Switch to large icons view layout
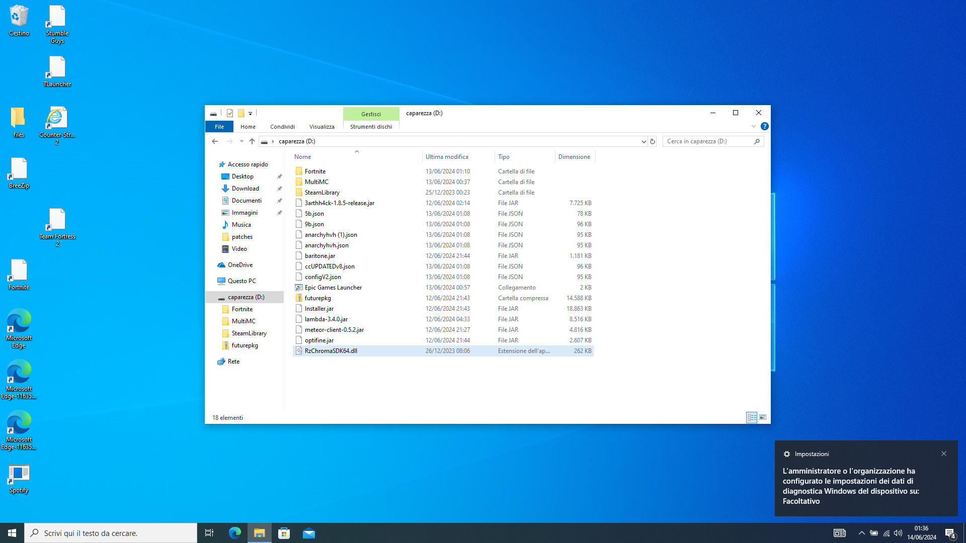Viewport: 966px width, 543px height. click(x=763, y=417)
